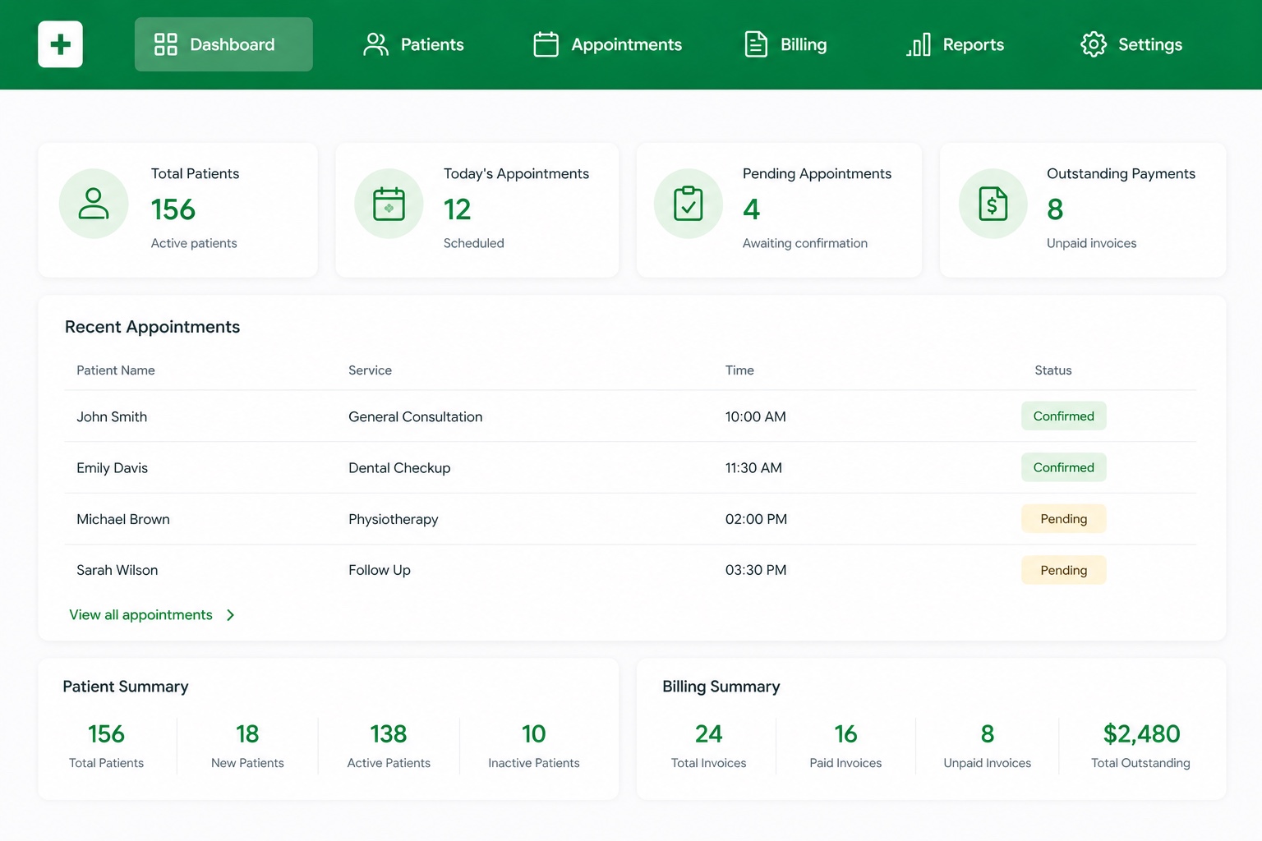This screenshot has width=1262, height=841.
Task: Select Outstanding Payments value 8
Action: 1055,209
